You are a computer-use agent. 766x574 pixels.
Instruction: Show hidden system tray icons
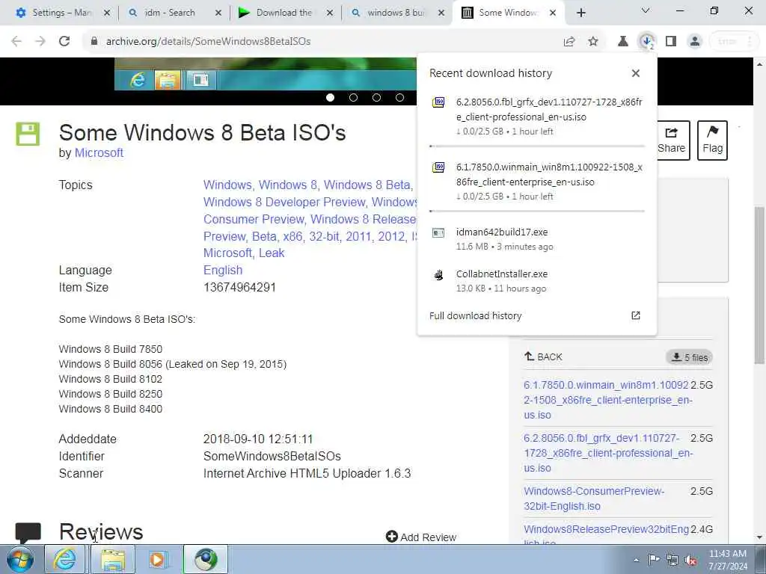(636, 561)
